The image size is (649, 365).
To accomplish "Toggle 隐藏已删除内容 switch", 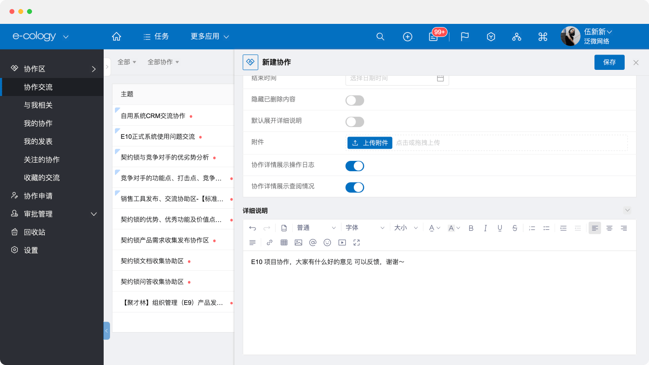I will click(x=355, y=100).
